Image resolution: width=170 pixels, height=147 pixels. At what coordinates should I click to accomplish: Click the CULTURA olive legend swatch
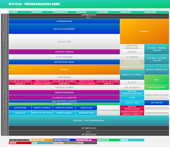pos(64,143)
